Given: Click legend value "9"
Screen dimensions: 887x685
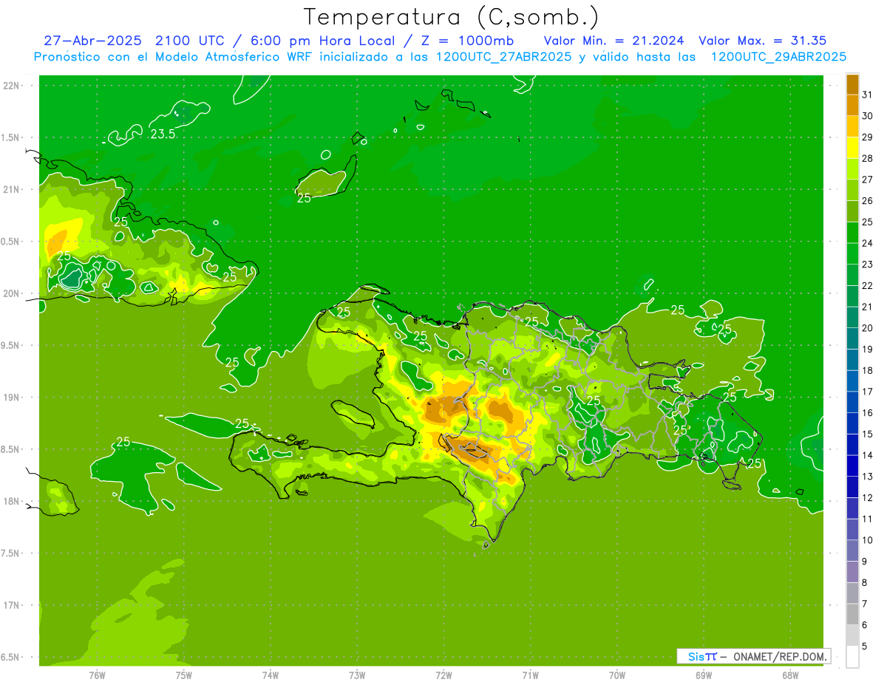Looking at the screenshot, I should point(865,561).
